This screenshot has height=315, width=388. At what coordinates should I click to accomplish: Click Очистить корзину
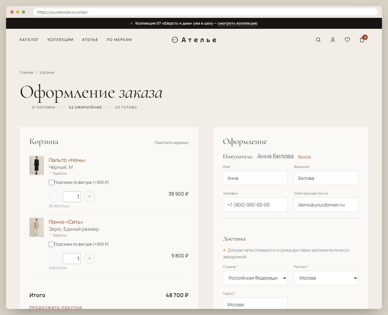coord(172,142)
